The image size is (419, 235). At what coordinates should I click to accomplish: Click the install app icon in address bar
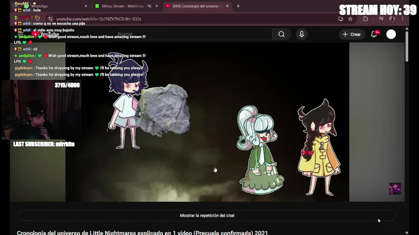click(341, 19)
